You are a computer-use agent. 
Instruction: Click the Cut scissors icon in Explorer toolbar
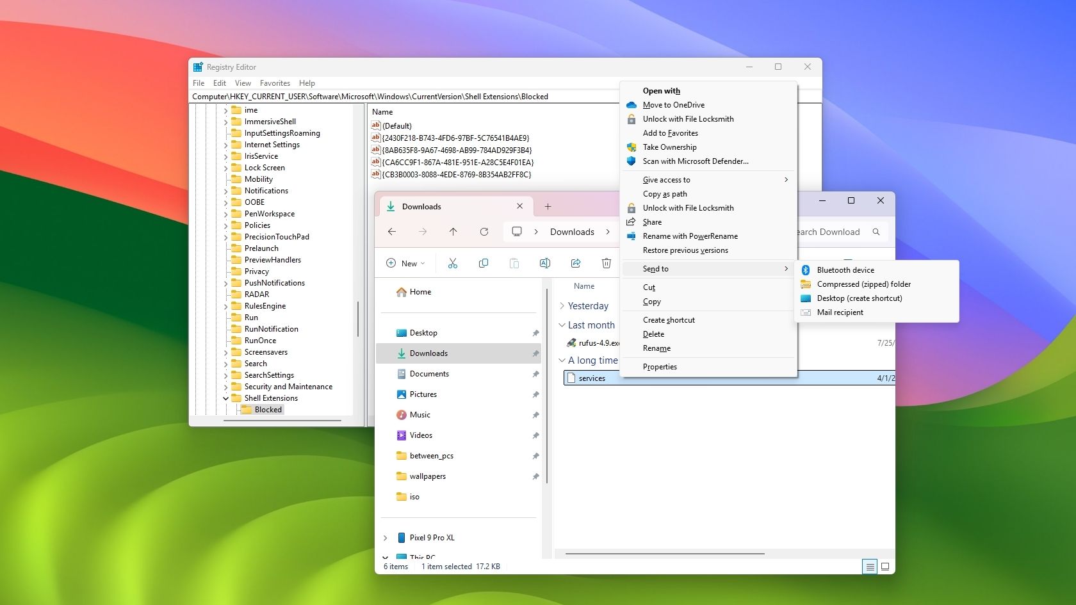pyautogui.click(x=453, y=263)
